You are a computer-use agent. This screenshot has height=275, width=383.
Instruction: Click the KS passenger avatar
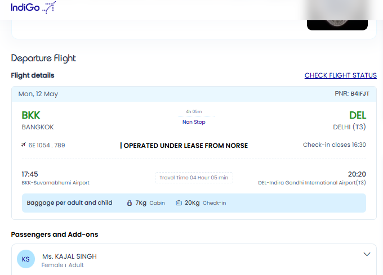click(x=26, y=259)
